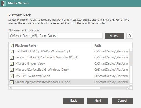
Task: Click the scroll right arrow of list
Action: click(128, 88)
